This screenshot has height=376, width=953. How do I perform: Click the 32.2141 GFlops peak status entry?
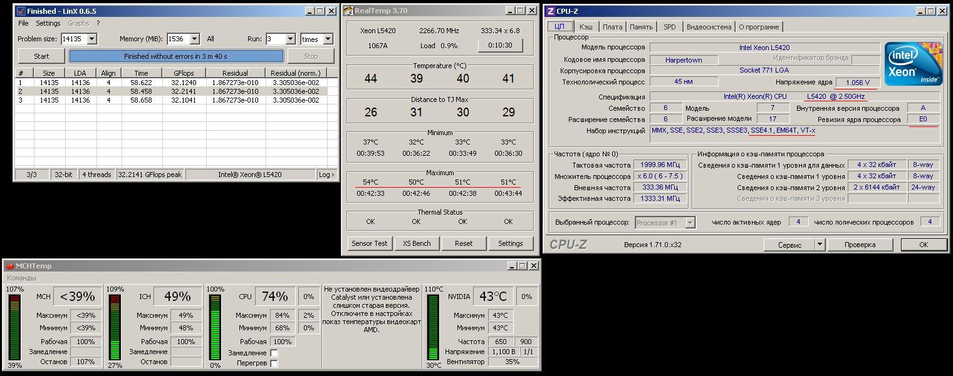pyautogui.click(x=150, y=175)
